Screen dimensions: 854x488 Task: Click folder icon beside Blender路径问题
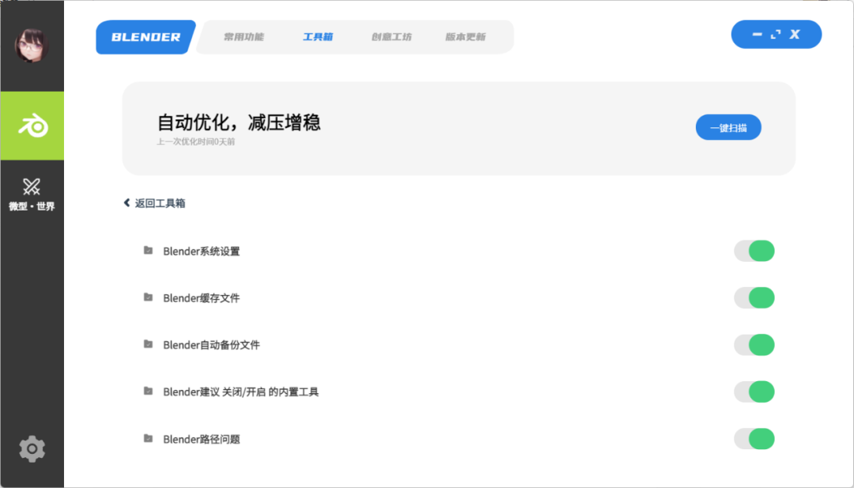[148, 438]
